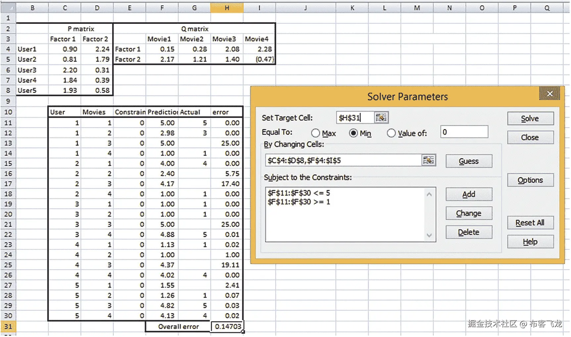571x337 pixels.
Task: Select column H header
Action: coord(227,8)
